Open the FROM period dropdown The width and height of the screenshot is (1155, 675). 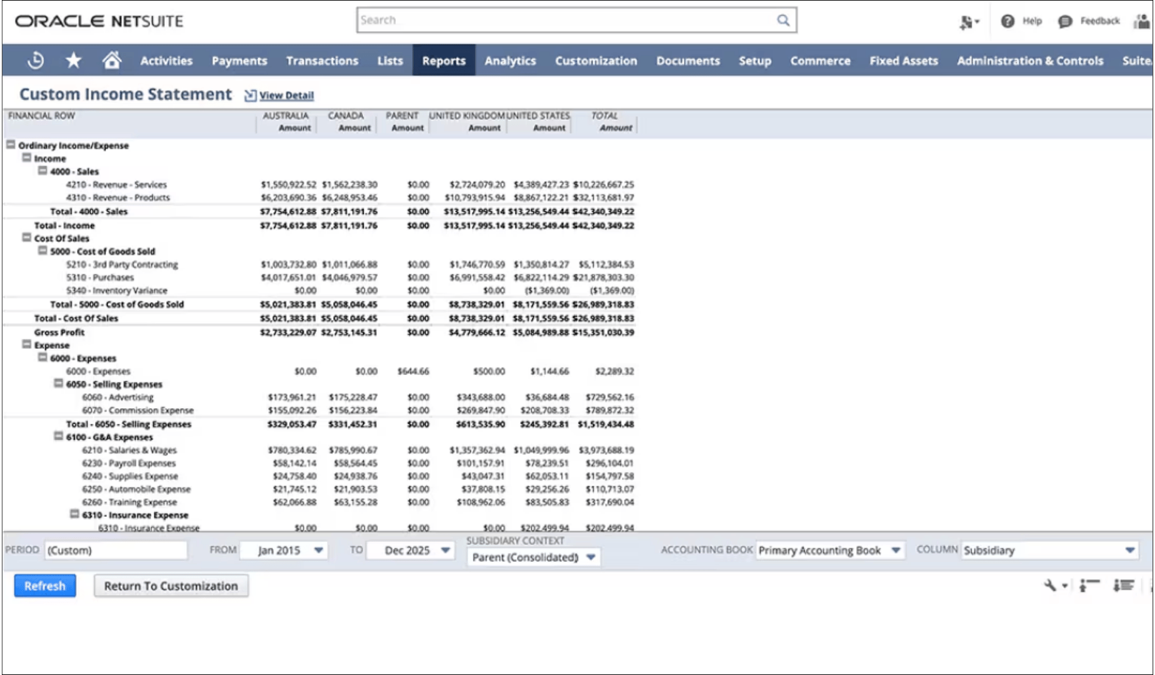(x=319, y=551)
